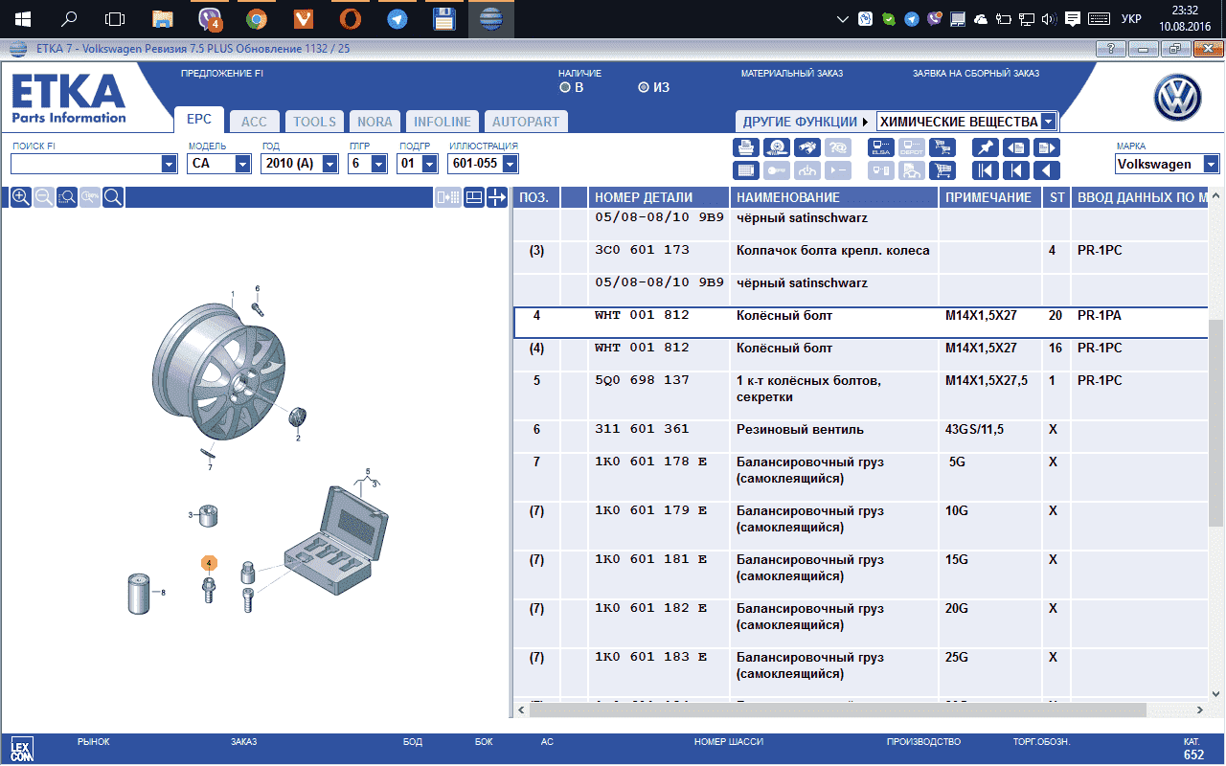Image resolution: width=1226 pixels, height=766 pixels.
Task: Click the LEX CONN icon in status bar
Action: coord(20,749)
